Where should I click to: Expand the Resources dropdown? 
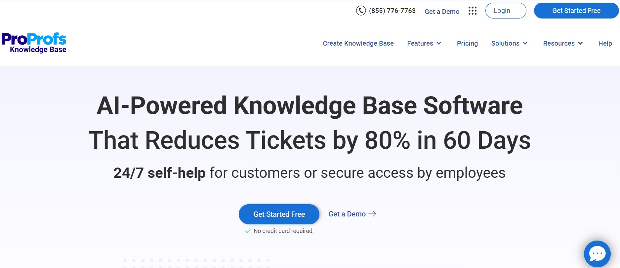point(562,43)
